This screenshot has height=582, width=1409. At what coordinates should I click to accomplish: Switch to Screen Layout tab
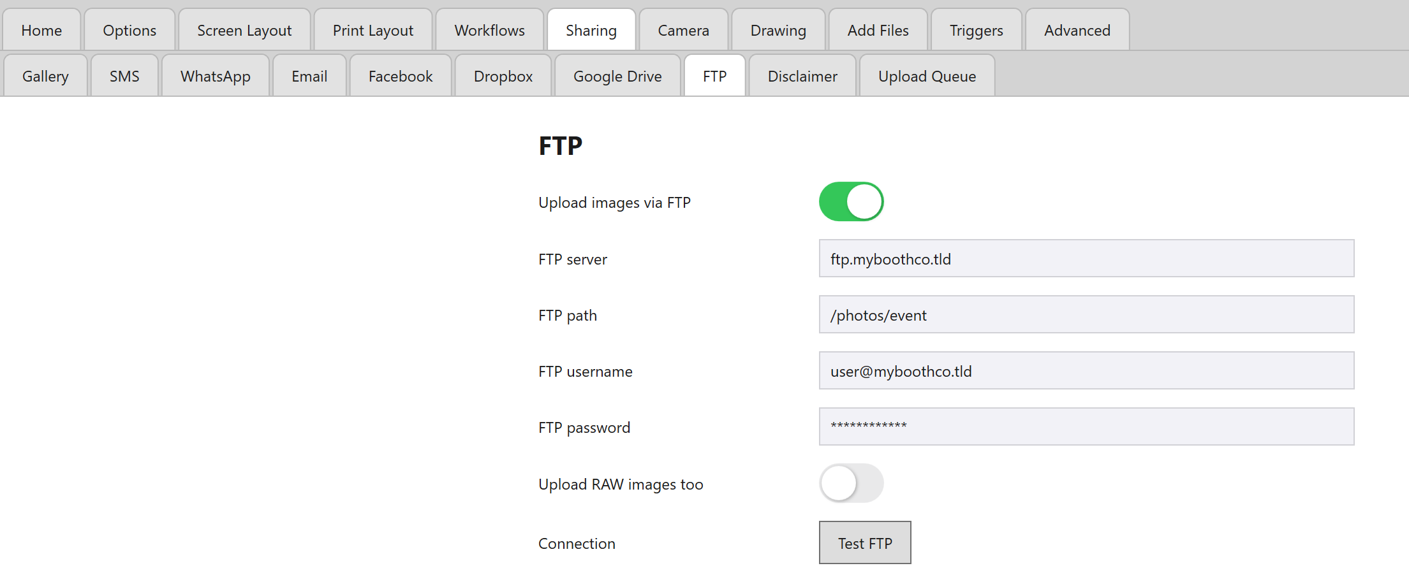(244, 30)
